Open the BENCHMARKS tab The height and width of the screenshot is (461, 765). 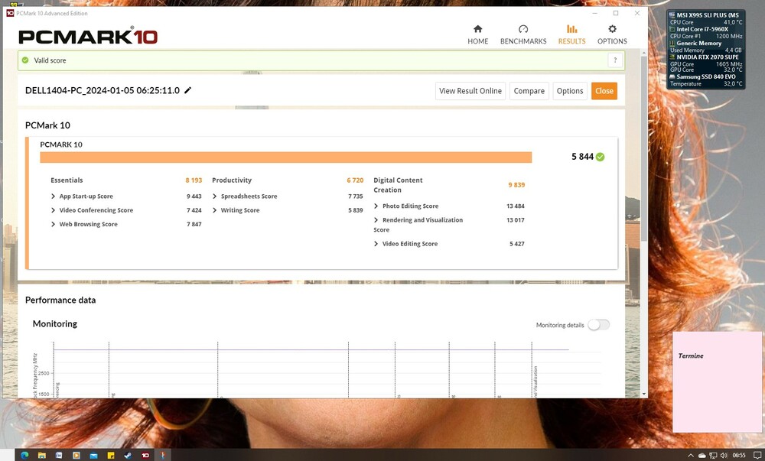point(523,35)
